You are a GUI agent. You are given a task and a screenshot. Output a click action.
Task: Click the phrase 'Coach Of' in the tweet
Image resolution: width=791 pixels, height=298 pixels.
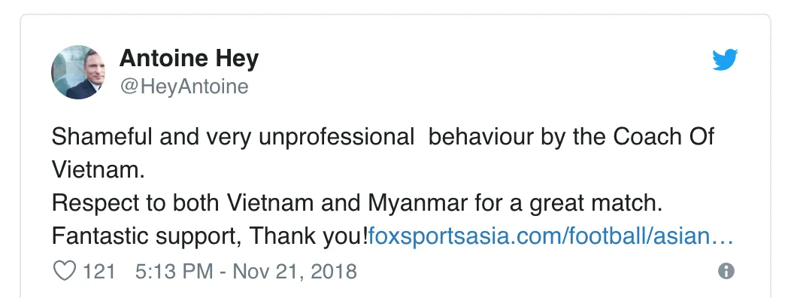(x=664, y=137)
